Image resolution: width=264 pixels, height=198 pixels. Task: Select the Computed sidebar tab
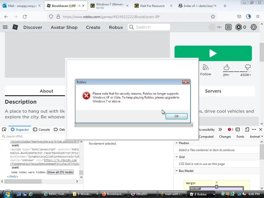[x=206, y=137]
